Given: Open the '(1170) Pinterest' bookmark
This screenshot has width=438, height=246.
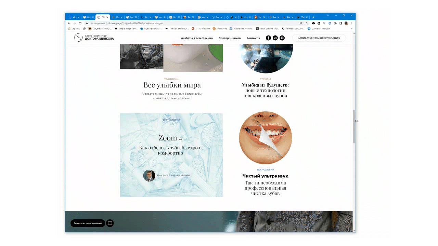Looking at the screenshot, I should [201, 29].
